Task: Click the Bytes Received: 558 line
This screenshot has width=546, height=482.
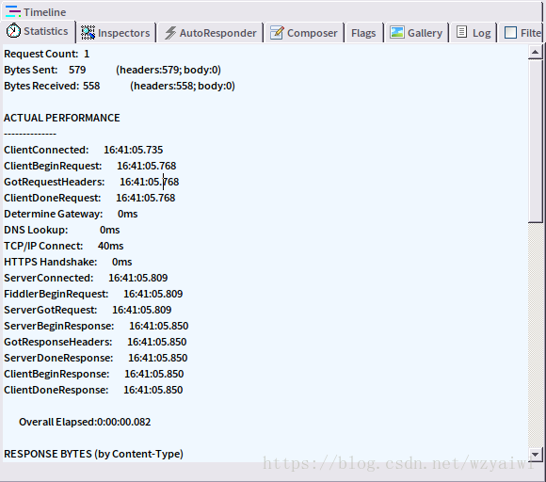Action: tap(120, 86)
